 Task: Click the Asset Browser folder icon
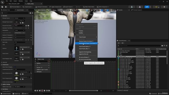click(x=162, y=46)
